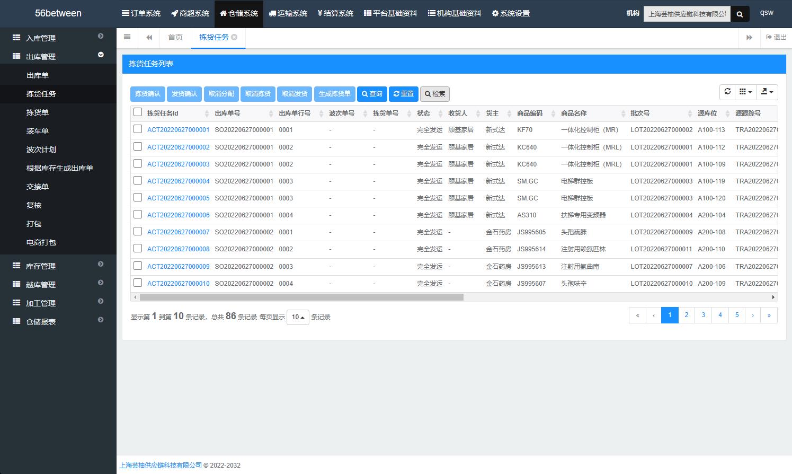Click the 机构 organization input field
This screenshot has height=474, width=792.
pos(687,14)
